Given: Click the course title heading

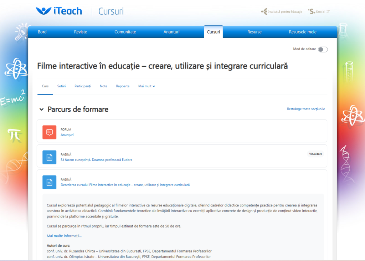Looking at the screenshot, I should tap(162, 66).
